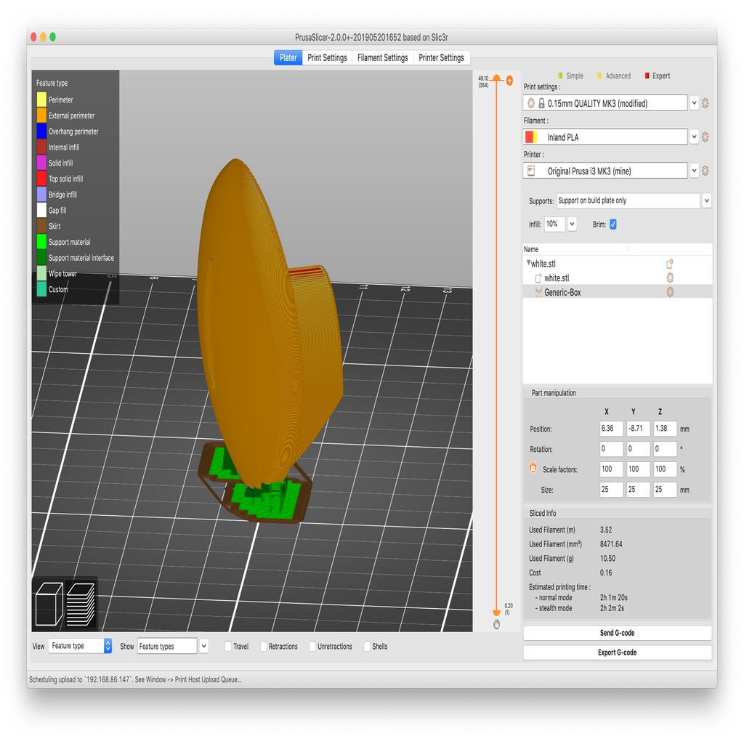Click the printer settings gear icon

[703, 171]
